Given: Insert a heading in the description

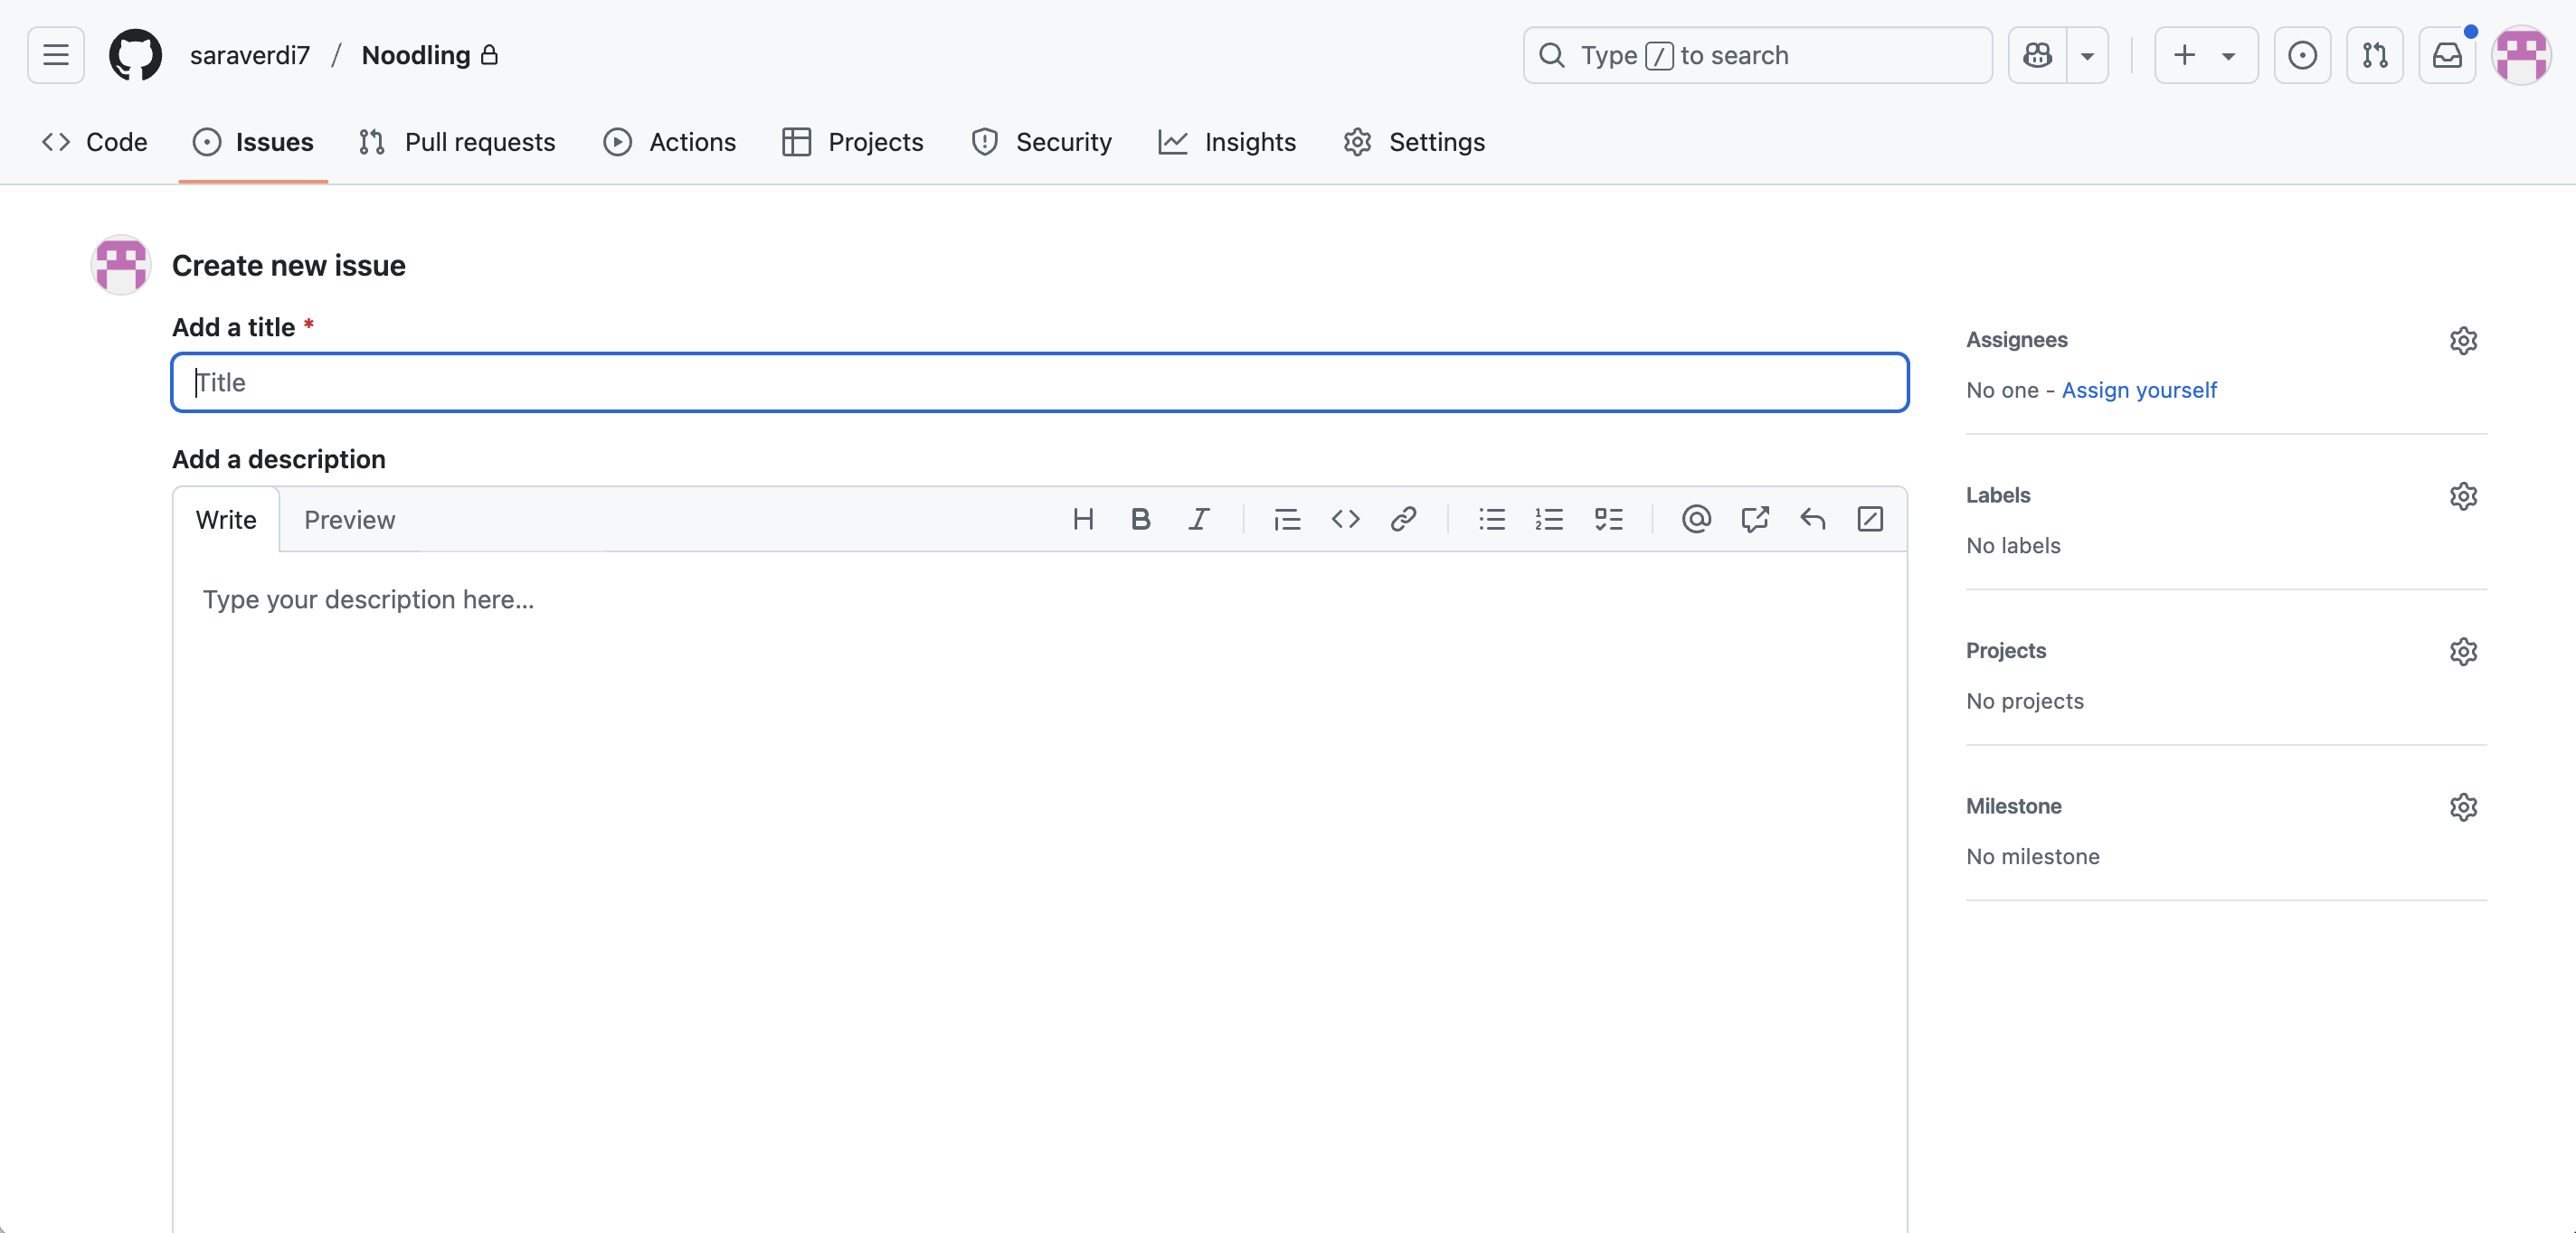Looking at the screenshot, I should pyautogui.click(x=1083, y=519).
